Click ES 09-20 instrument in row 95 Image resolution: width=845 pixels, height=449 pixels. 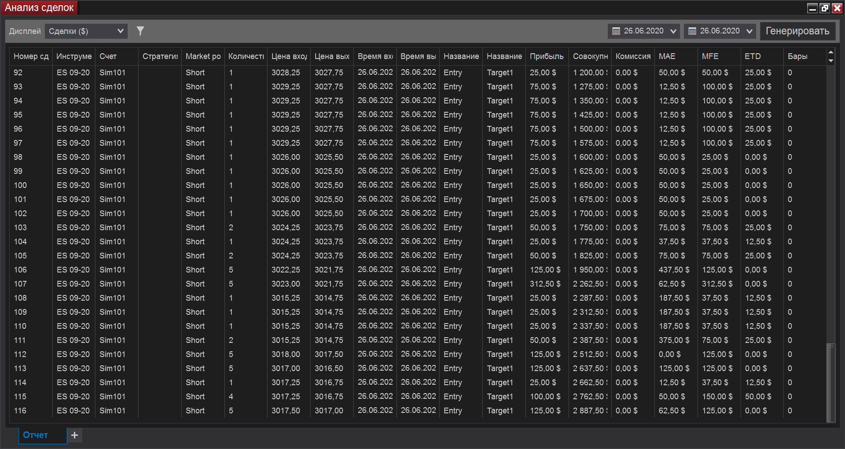(73, 115)
